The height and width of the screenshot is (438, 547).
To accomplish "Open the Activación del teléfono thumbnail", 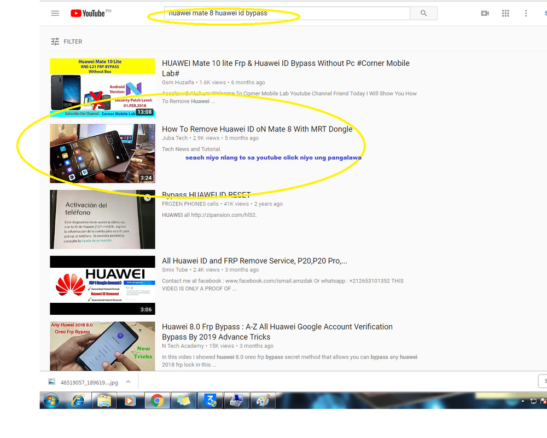I will [x=103, y=220].
